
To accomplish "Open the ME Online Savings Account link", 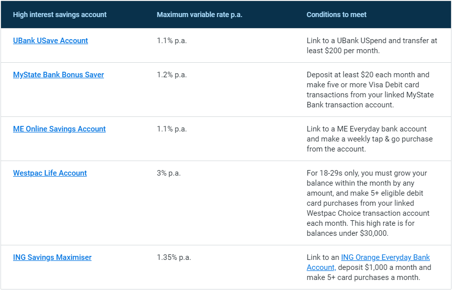I will (59, 129).
